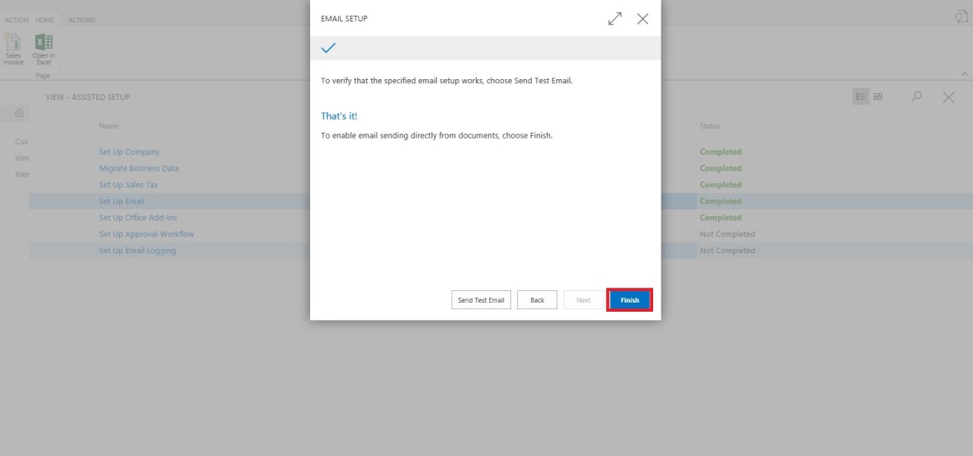Image resolution: width=973 pixels, height=456 pixels.
Task: Switch to the HOME ribbon tab
Action: pyautogui.click(x=45, y=20)
